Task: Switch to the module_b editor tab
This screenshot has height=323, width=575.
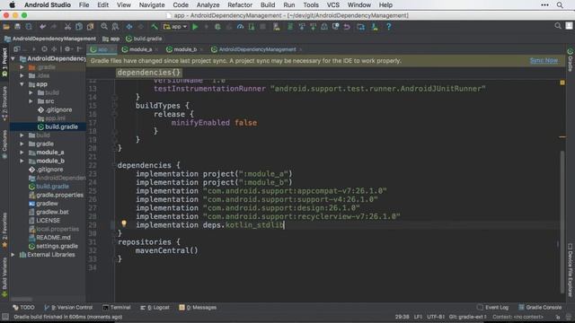Action: coord(185,49)
